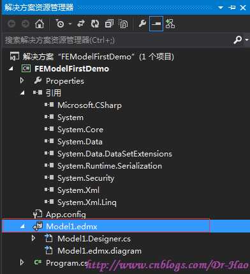Select the FEModelFirstDemo project
This screenshot has height=274, width=250.
(x=71, y=69)
